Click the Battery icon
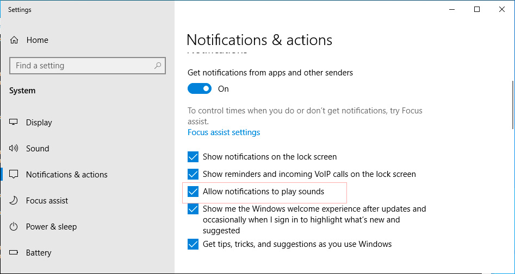 pos(14,253)
